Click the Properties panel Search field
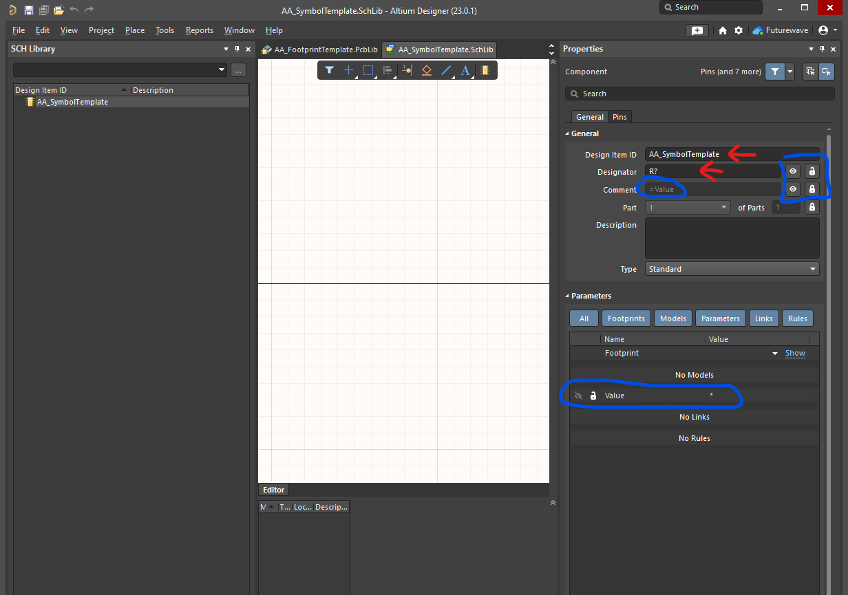This screenshot has width=848, height=595. [x=700, y=94]
